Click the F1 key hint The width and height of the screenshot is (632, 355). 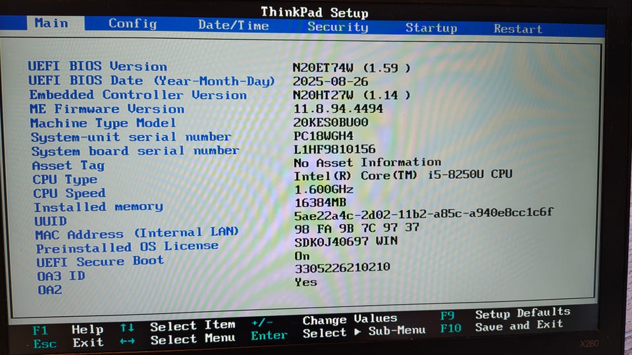coord(40,331)
